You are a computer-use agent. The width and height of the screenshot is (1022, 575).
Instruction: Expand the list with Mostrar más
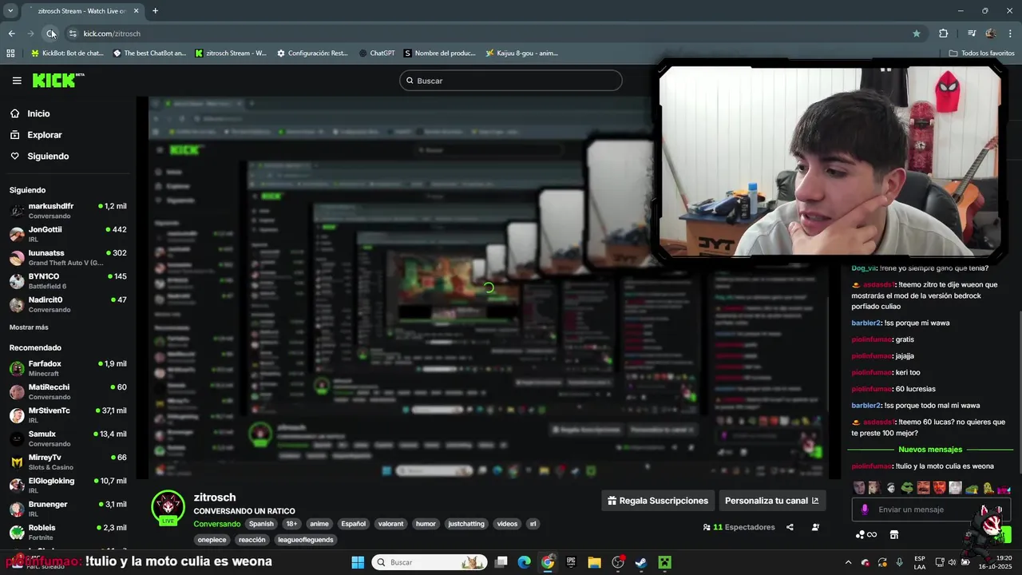coord(29,327)
